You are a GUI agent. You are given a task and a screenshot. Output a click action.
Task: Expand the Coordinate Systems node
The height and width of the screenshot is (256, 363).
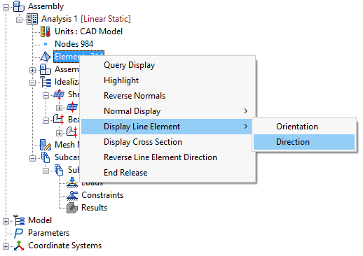coord(6,246)
